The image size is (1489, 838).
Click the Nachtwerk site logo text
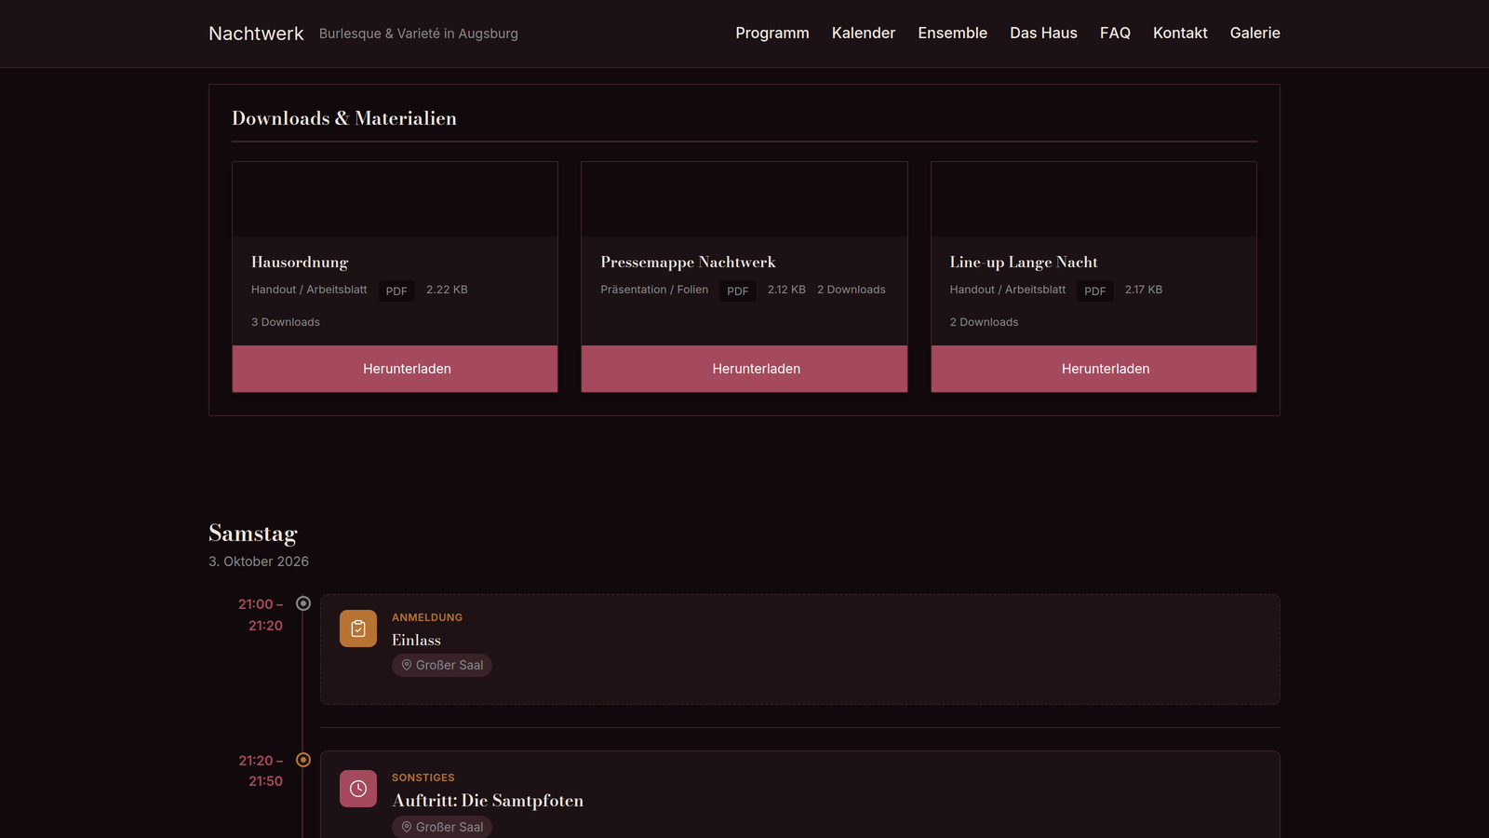(256, 34)
